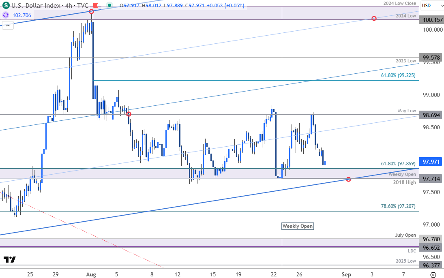Select the 99.578 price label
The image size is (444, 278).
coord(431,58)
